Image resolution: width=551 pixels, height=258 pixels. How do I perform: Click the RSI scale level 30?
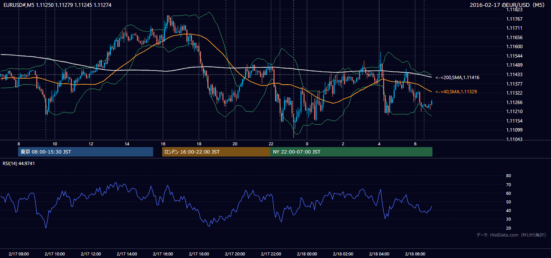508,219
